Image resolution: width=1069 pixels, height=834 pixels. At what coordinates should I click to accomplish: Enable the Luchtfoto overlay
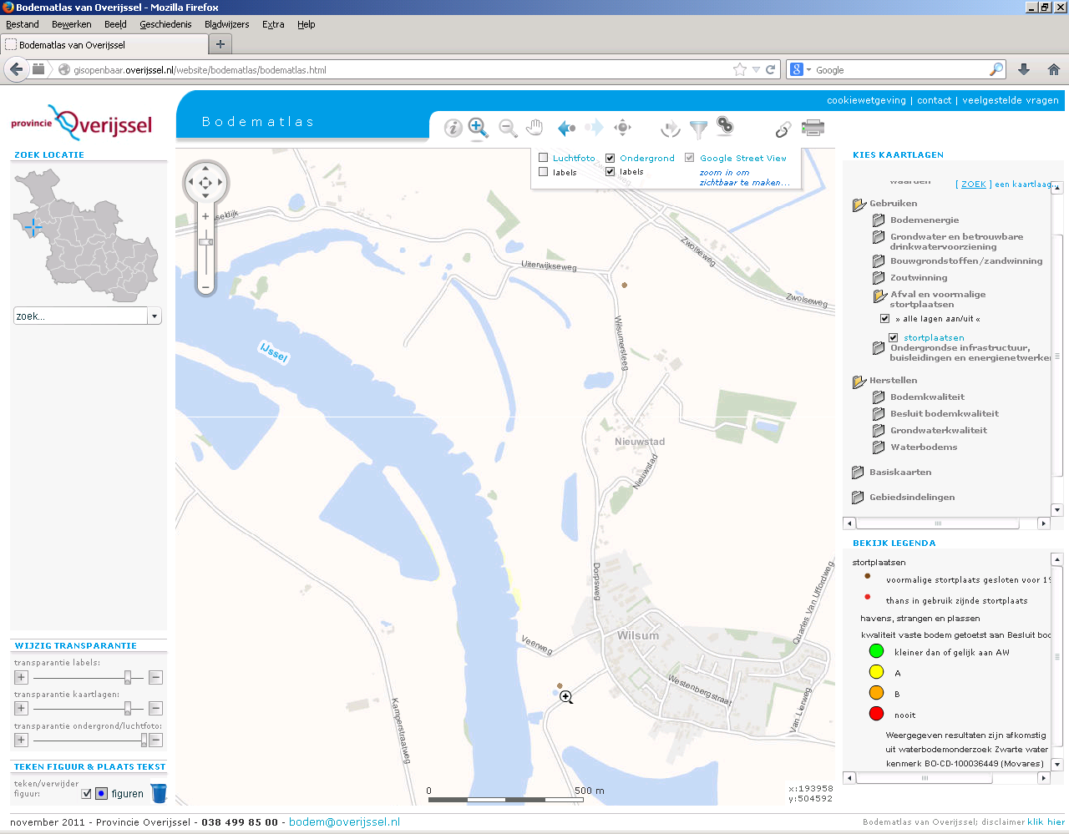tap(543, 157)
